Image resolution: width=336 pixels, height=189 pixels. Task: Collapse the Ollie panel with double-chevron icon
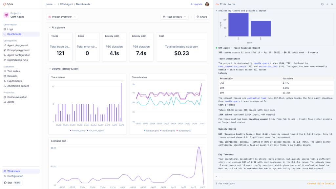point(332,4)
